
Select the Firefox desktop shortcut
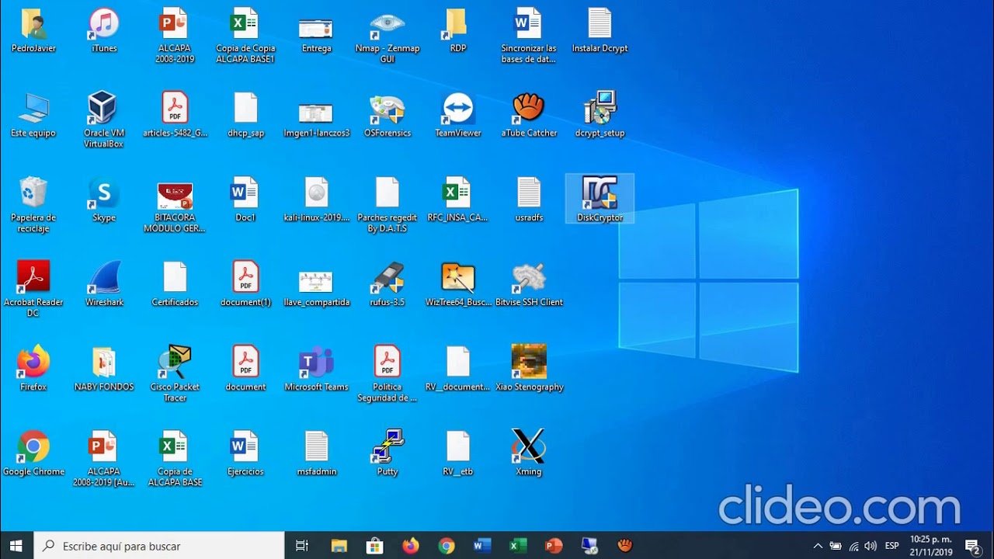tap(33, 369)
